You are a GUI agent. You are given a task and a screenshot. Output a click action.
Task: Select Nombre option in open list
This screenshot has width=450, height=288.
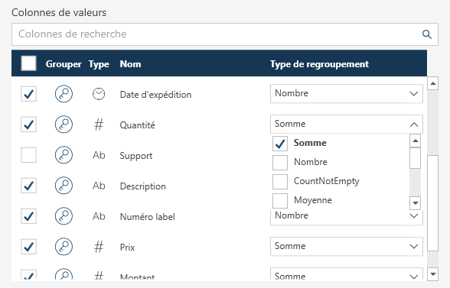(x=311, y=162)
